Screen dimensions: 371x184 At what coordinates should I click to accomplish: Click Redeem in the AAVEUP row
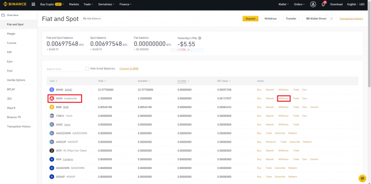coord(308,142)
